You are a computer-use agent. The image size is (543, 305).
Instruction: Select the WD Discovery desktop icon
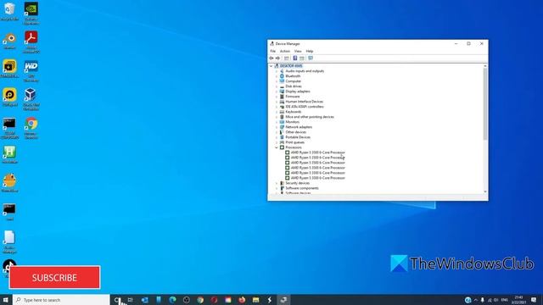point(31,71)
